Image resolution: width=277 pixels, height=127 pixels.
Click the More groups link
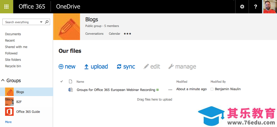tap(8, 122)
